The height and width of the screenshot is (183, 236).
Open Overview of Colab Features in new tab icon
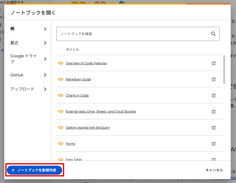[x=214, y=63]
